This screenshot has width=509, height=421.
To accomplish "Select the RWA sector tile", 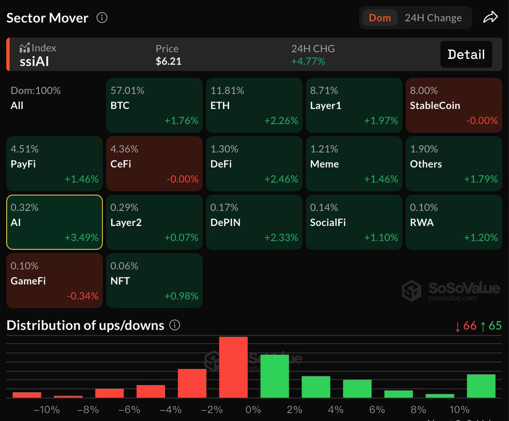I will click(454, 222).
